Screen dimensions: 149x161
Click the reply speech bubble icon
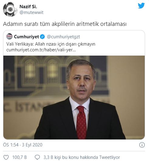pos(37,157)
